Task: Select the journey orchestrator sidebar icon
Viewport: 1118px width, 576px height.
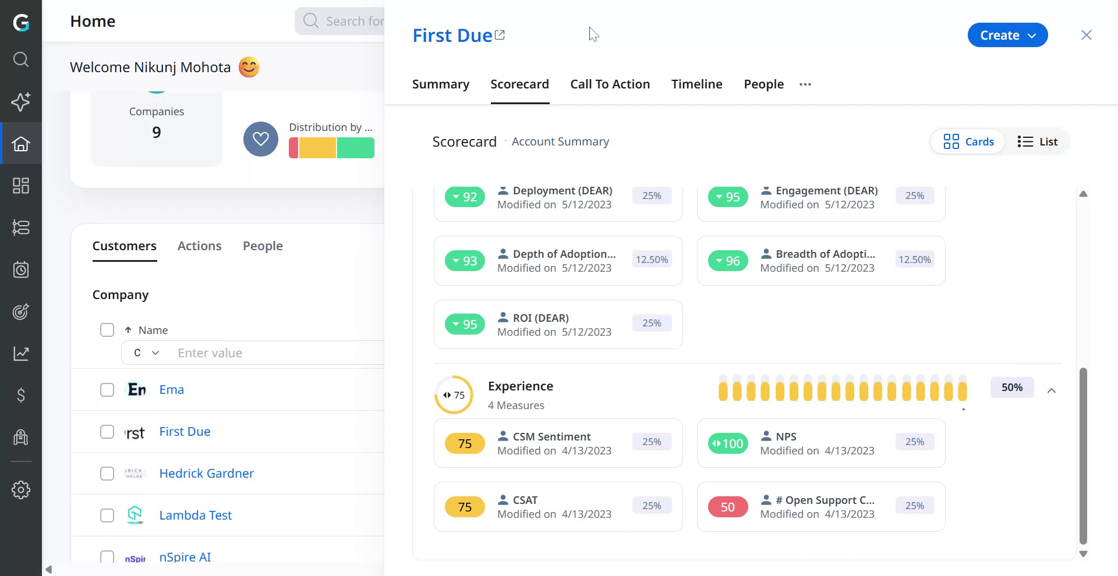Action: (21, 227)
